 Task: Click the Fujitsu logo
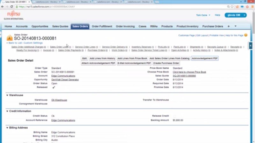[x=13, y=15]
